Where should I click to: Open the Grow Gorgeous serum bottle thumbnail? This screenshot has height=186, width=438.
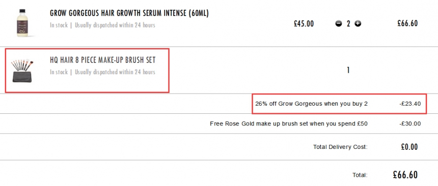21,23
